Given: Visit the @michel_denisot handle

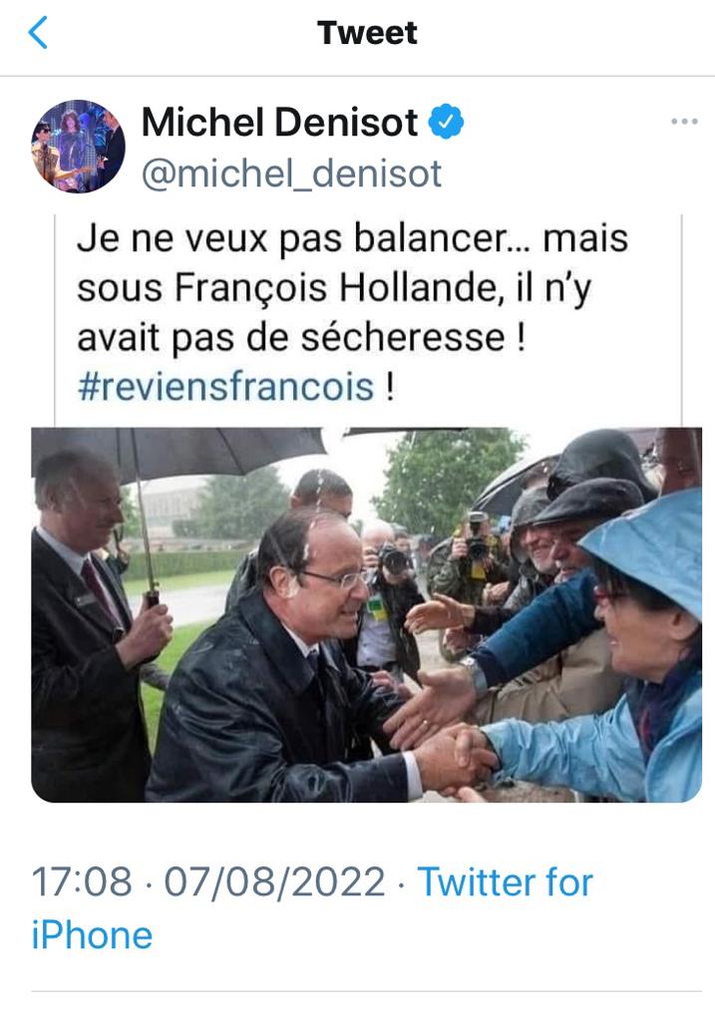Looking at the screenshot, I should [292, 173].
